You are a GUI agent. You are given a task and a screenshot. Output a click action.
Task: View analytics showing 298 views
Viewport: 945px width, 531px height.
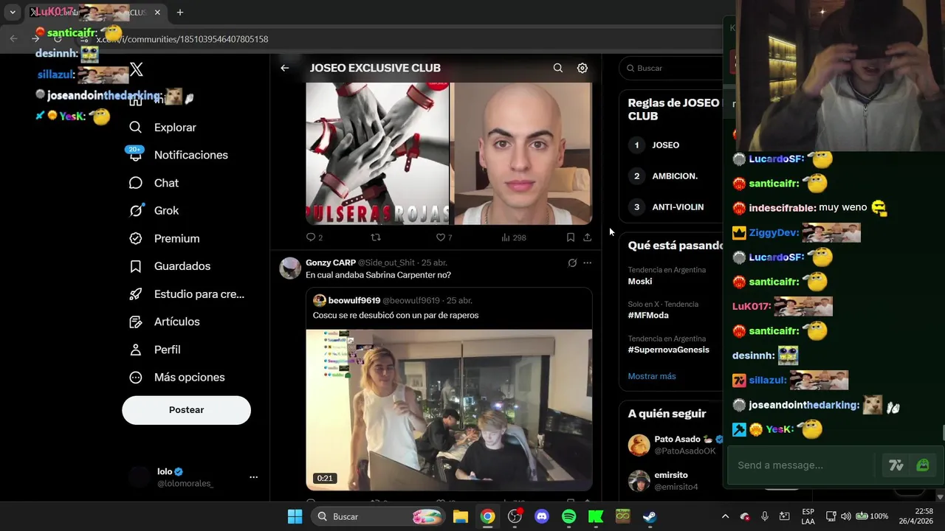click(x=513, y=237)
